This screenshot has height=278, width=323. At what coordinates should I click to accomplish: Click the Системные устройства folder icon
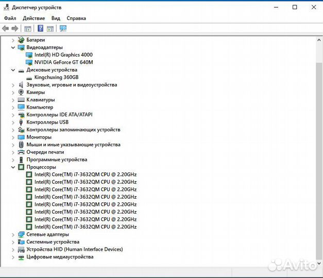pyautogui.click(x=21, y=242)
